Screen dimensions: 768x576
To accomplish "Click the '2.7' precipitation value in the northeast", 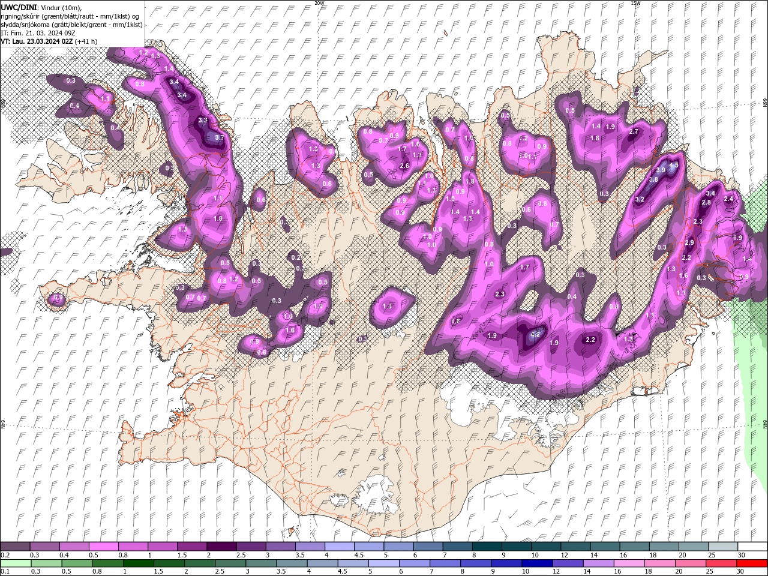I will tap(634, 131).
